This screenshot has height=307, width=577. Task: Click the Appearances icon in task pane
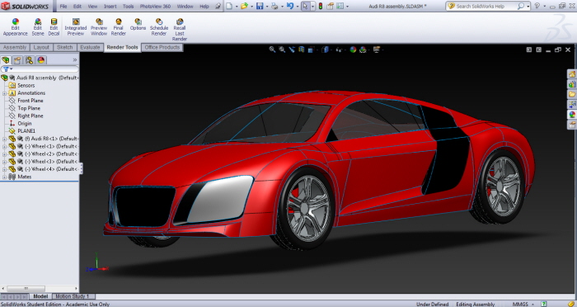coord(572,115)
